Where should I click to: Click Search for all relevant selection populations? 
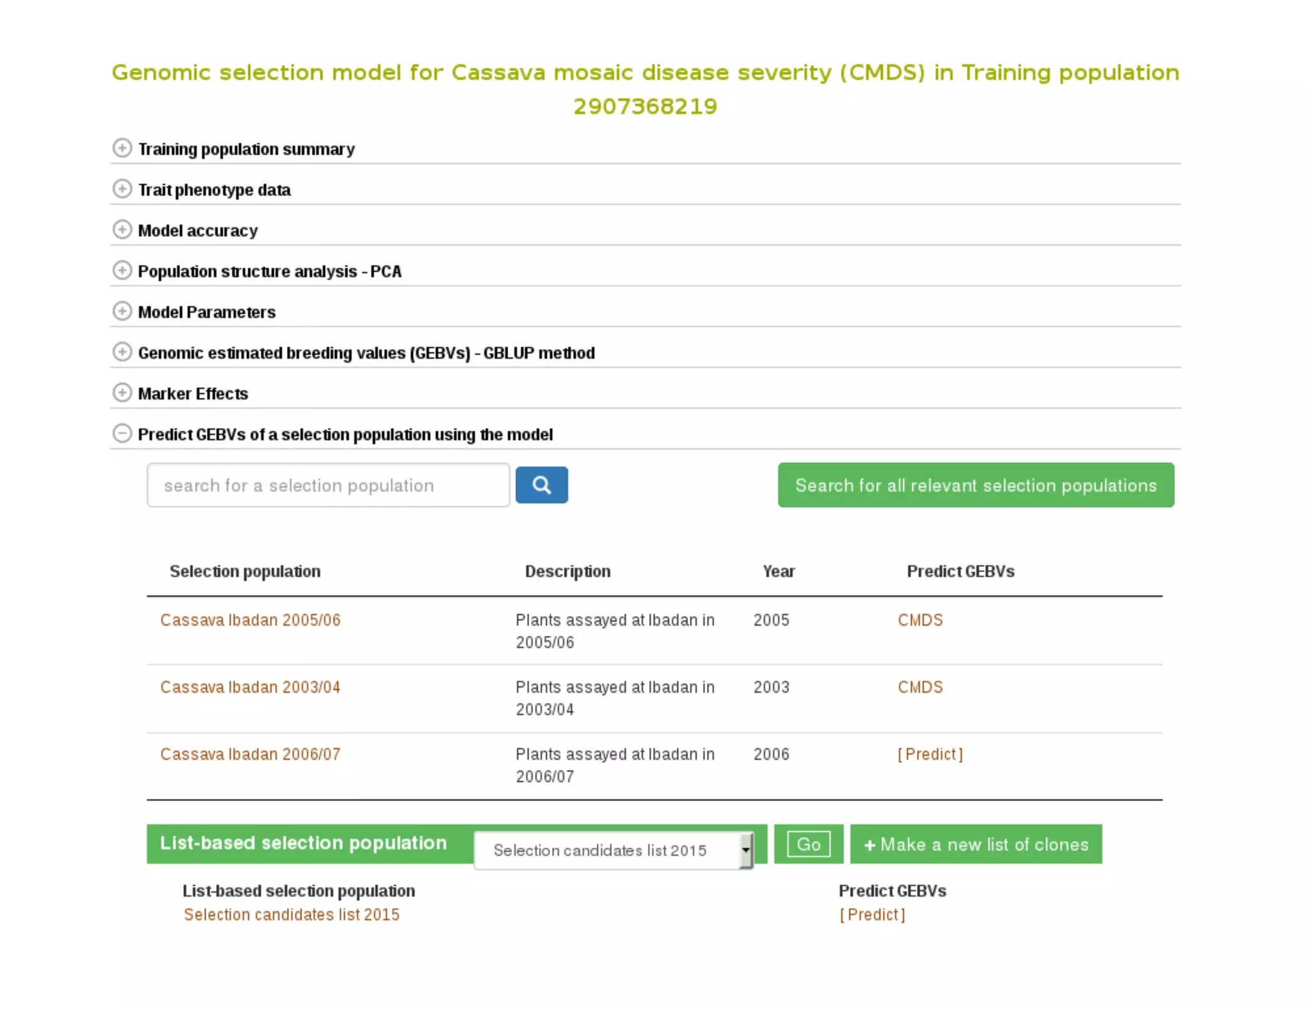tap(975, 485)
